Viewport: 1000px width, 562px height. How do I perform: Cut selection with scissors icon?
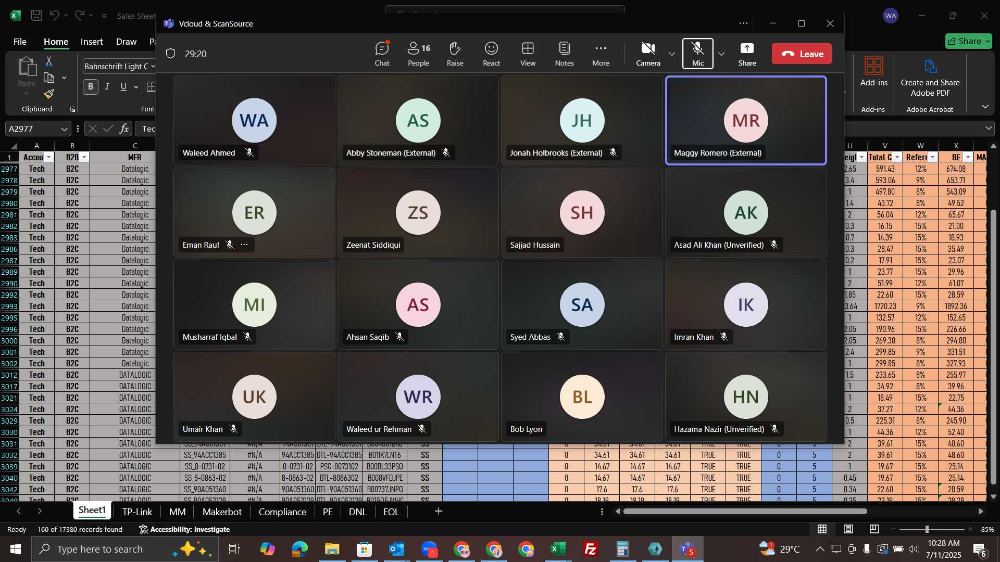[49, 61]
